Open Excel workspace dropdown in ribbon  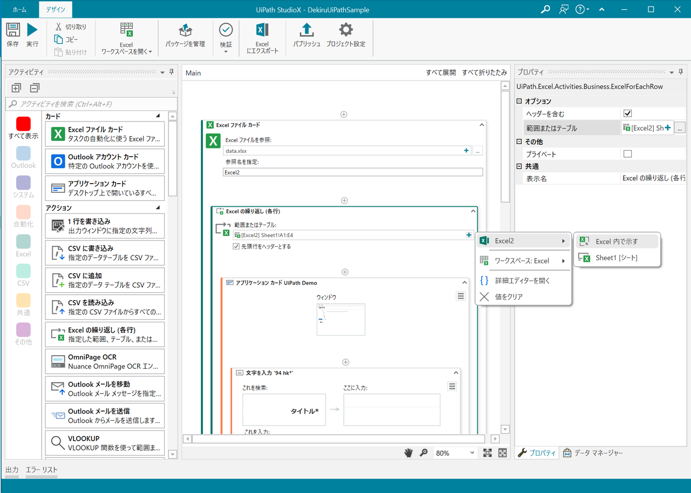point(126,39)
